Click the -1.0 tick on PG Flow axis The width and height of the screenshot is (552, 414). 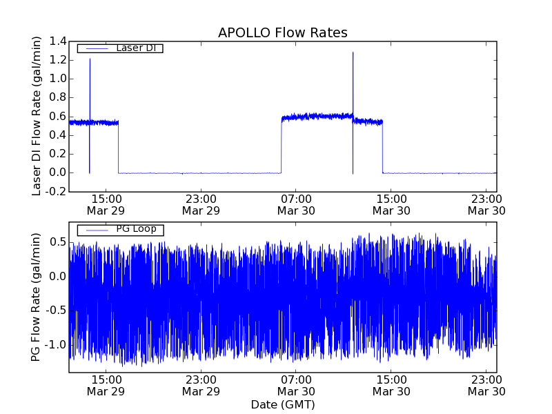tap(56, 344)
